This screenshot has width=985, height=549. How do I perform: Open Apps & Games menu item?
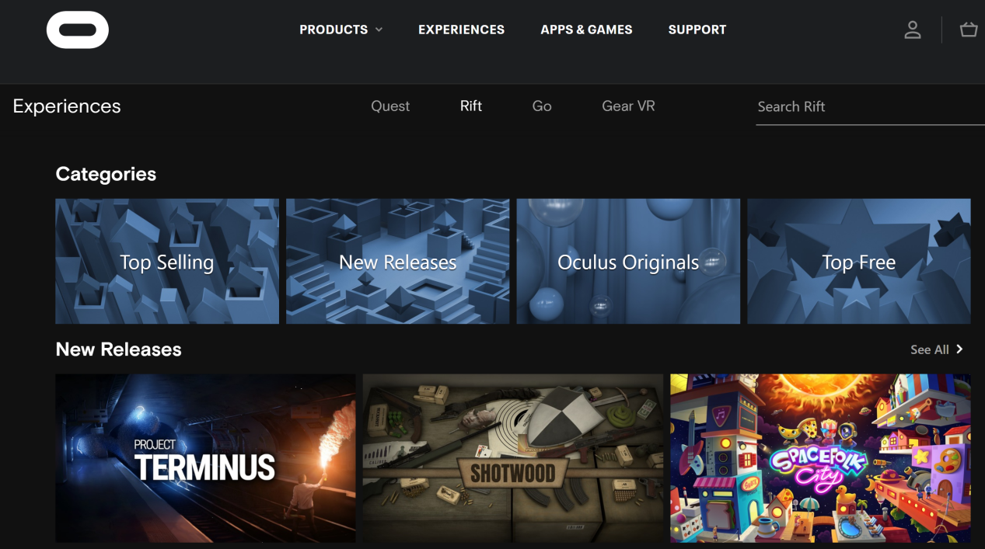(x=586, y=30)
